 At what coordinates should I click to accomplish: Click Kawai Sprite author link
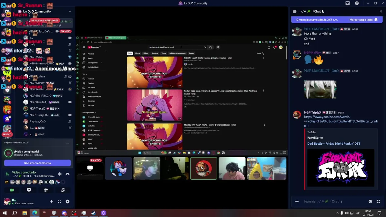[x=315, y=138]
